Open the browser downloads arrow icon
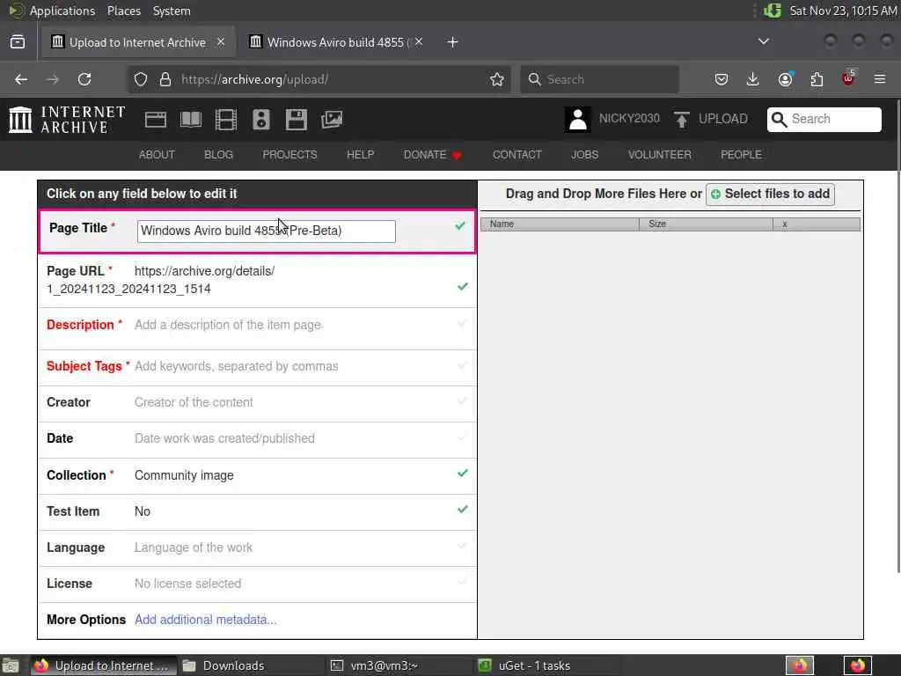The image size is (901, 676). (x=753, y=79)
